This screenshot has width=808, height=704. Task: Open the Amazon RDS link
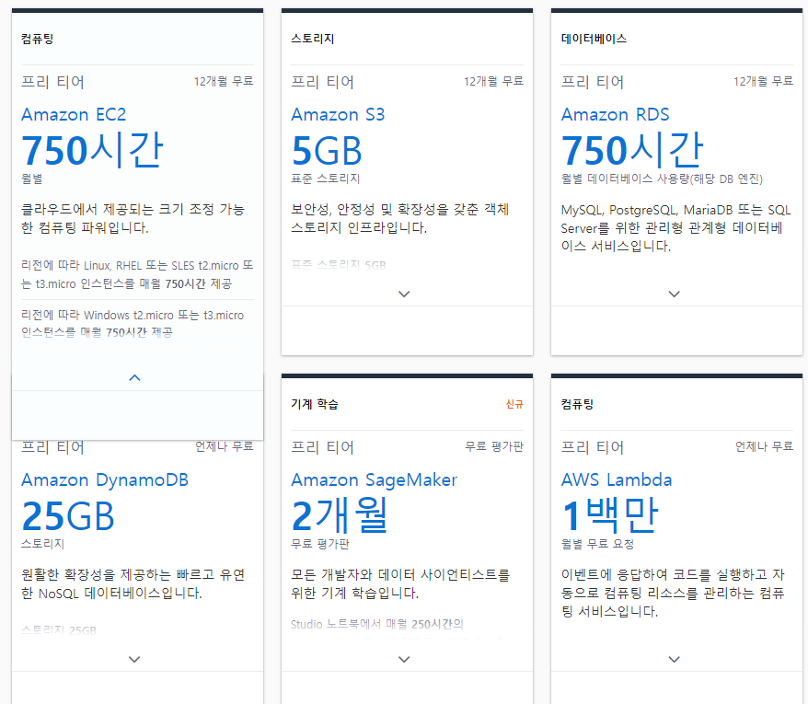(616, 114)
